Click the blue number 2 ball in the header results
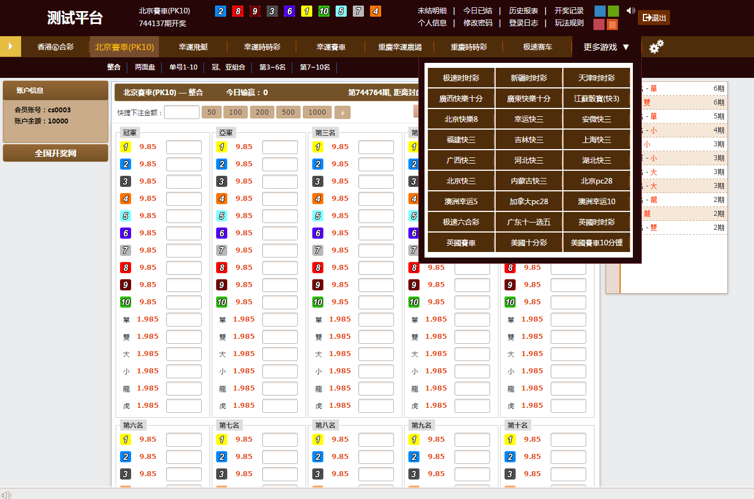Screen dimensions: 754x499 (221, 11)
